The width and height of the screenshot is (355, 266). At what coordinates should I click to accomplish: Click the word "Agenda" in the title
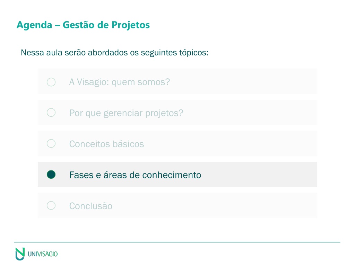tap(34, 25)
